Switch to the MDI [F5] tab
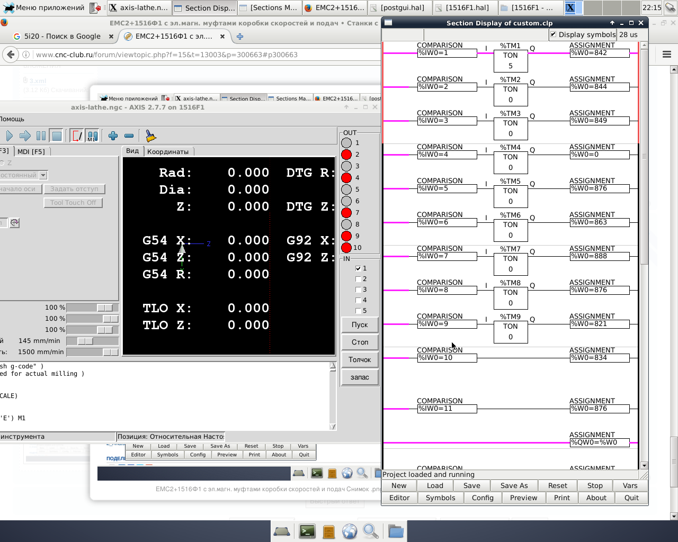This screenshot has height=542, width=678. pos(31,151)
